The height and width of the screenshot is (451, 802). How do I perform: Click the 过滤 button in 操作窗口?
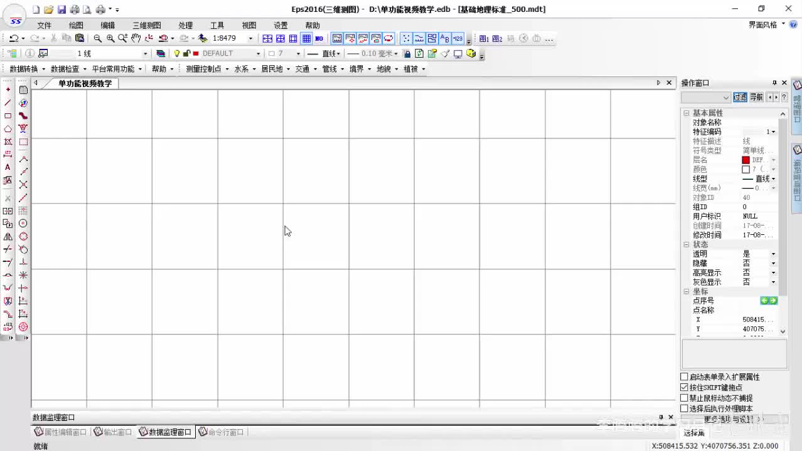tap(741, 97)
